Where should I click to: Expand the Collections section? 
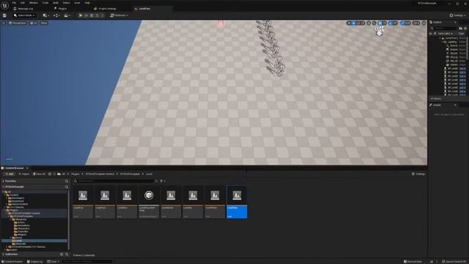tap(3, 254)
